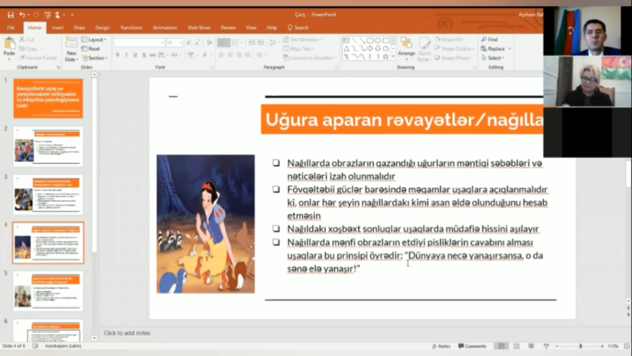Switch to Normal view in status bar

pos(501,346)
